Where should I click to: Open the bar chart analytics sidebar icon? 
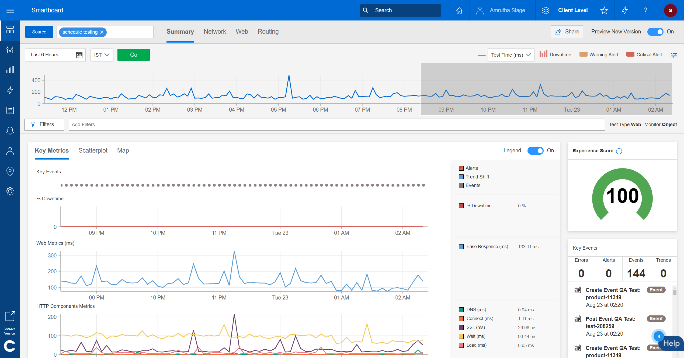(x=10, y=70)
